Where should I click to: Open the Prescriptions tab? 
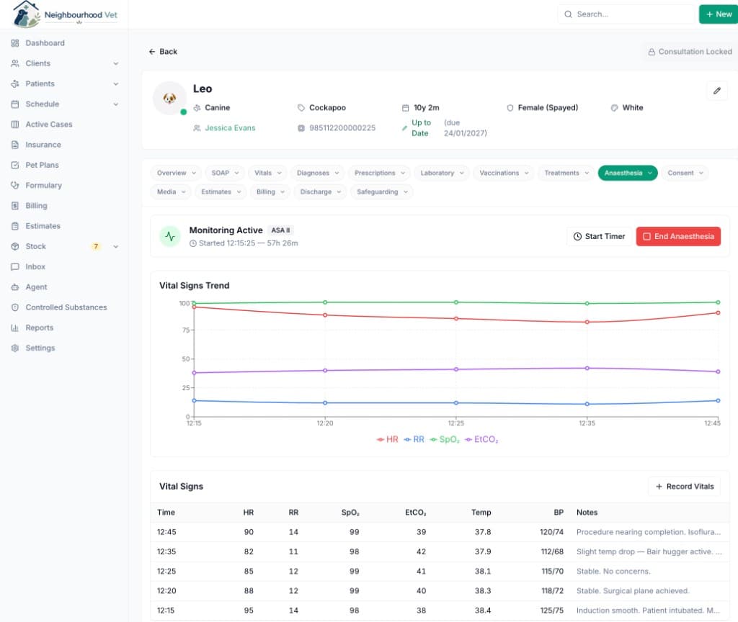click(x=379, y=173)
